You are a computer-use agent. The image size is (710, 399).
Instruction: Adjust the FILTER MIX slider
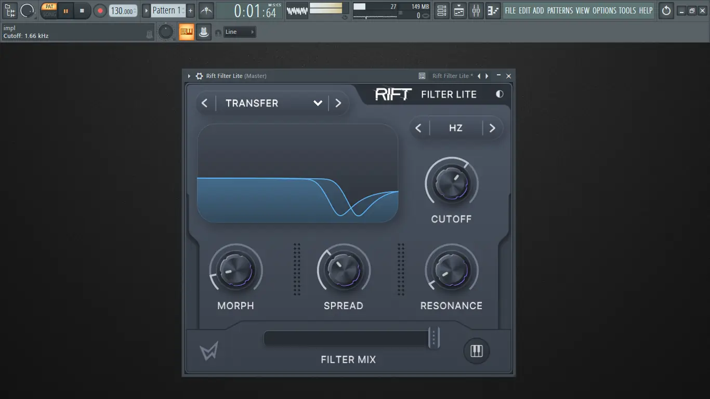pyautogui.click(x=433, y=338)
